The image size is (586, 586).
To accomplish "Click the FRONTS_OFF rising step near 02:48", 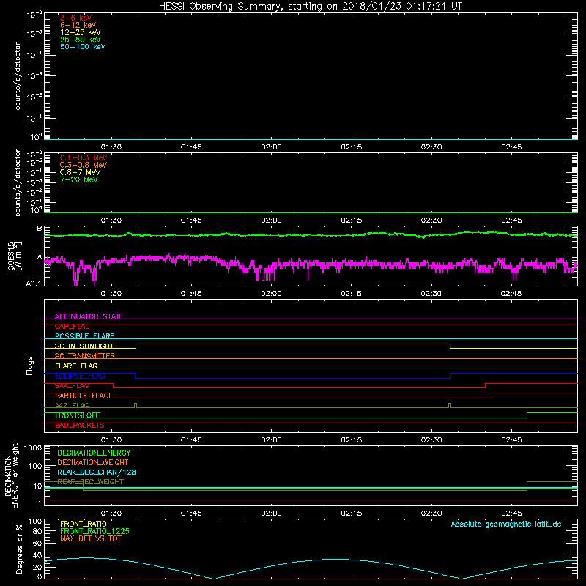I will pos(527,415).
